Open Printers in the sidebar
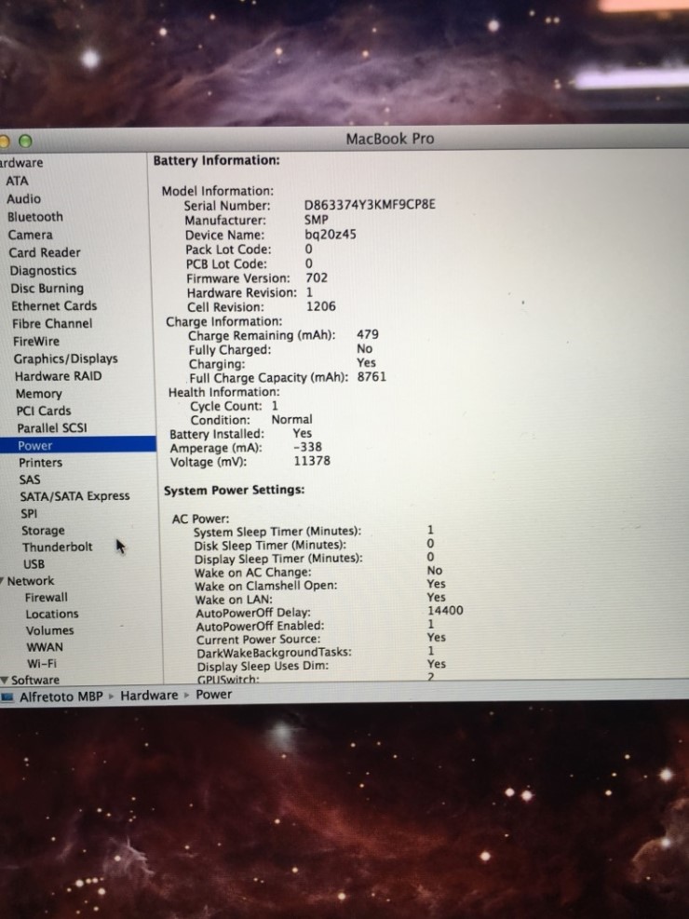The height and width of the screenshot is (919, 689). point(40,463)
